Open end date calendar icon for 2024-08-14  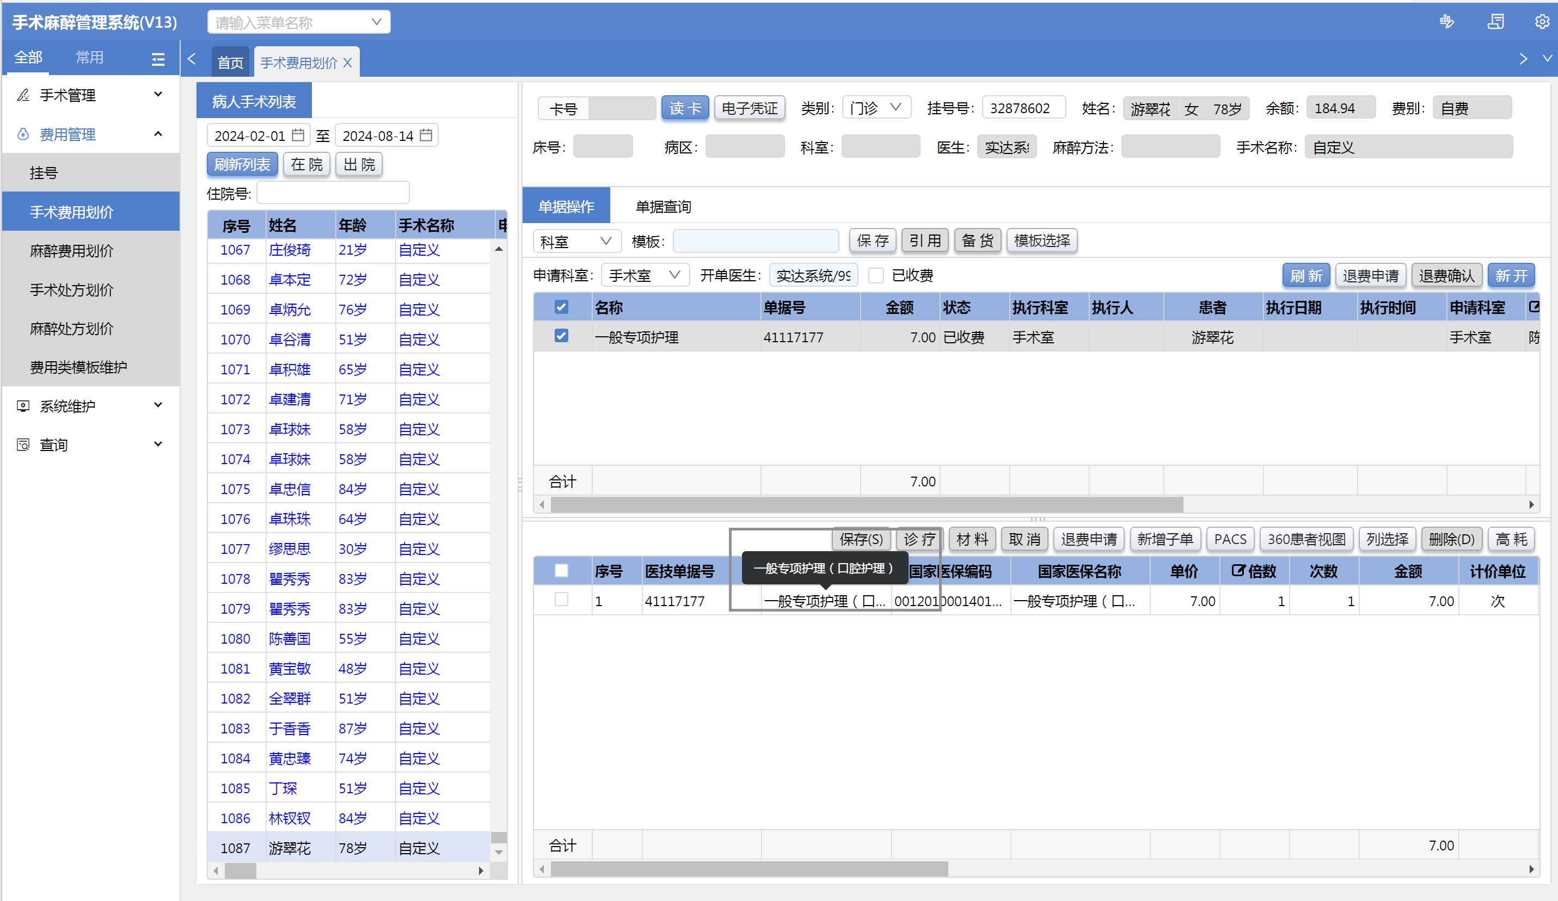click(426, 135)
